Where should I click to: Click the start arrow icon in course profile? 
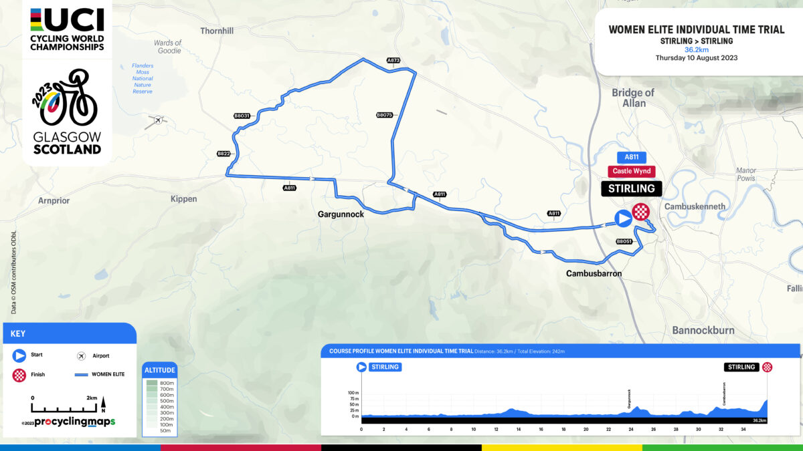click(x=362, y=367)
